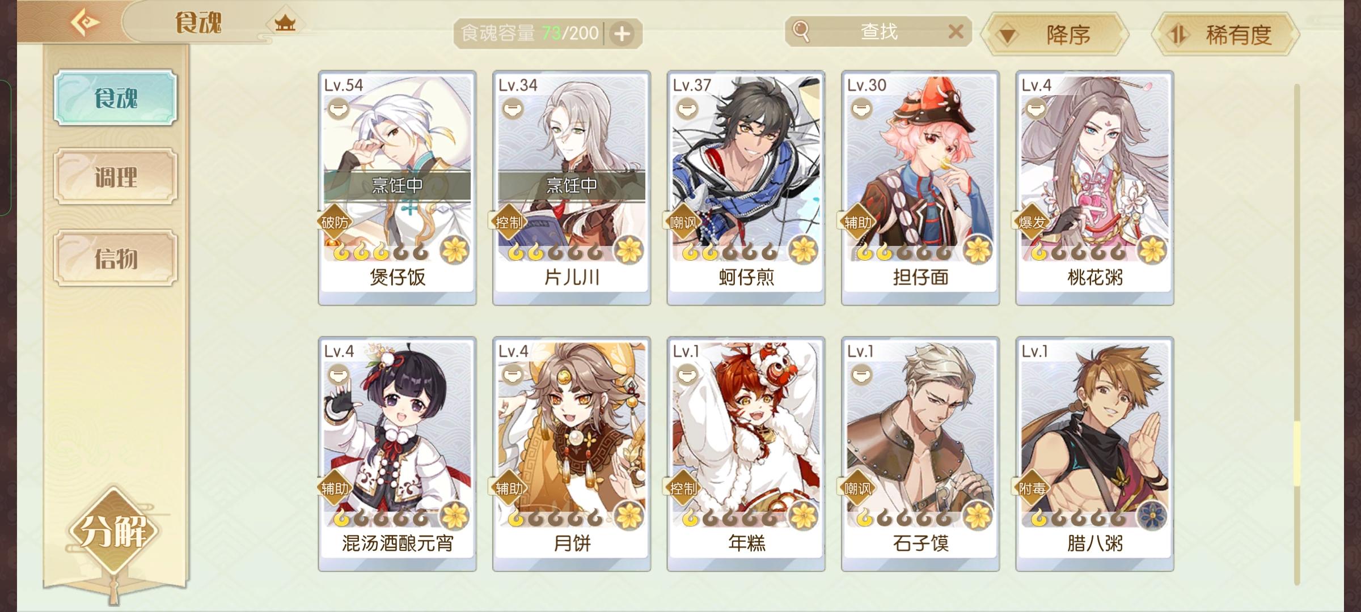Open the 信物 tab

(x=116, y=258)
